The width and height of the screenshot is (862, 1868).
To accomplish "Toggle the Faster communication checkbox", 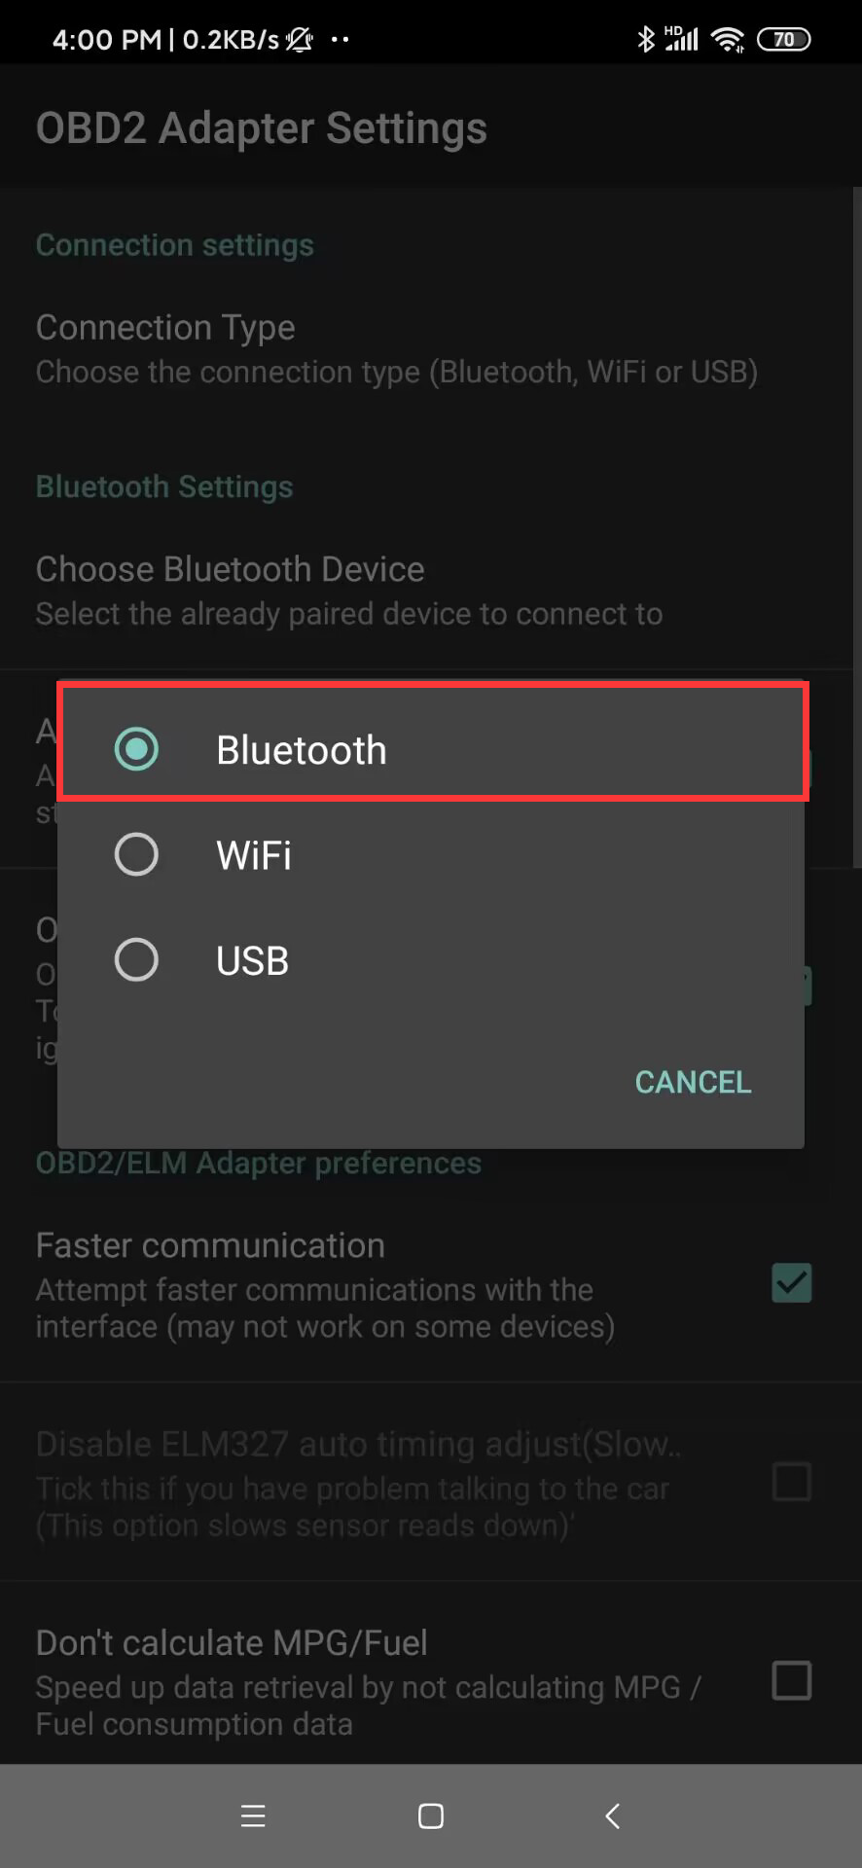I will [x=791, y=1283].
